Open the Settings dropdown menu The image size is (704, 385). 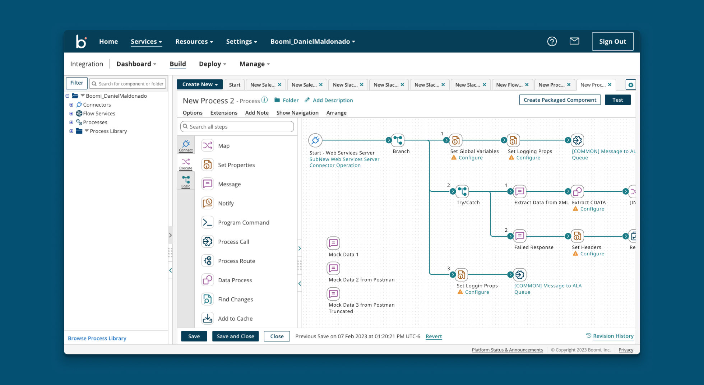point(241,42)
